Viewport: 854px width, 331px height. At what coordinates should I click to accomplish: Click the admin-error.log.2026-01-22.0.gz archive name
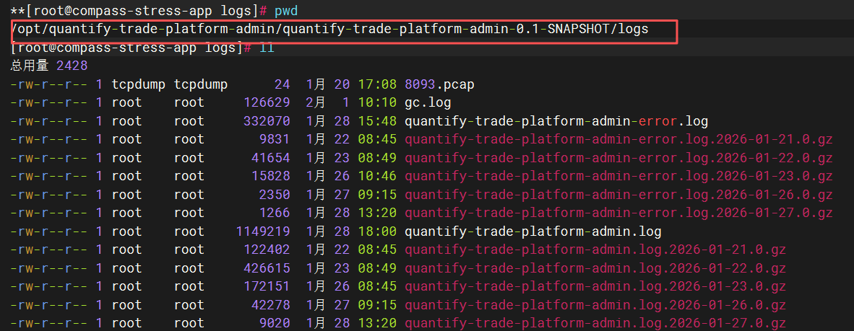pyautogui.click(x=618, y=158)
